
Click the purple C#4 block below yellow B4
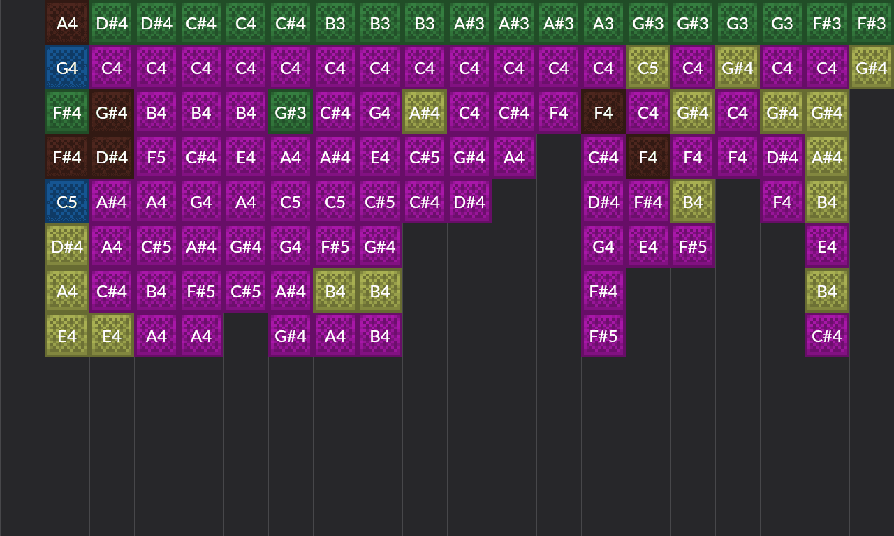tap(827, 336)
